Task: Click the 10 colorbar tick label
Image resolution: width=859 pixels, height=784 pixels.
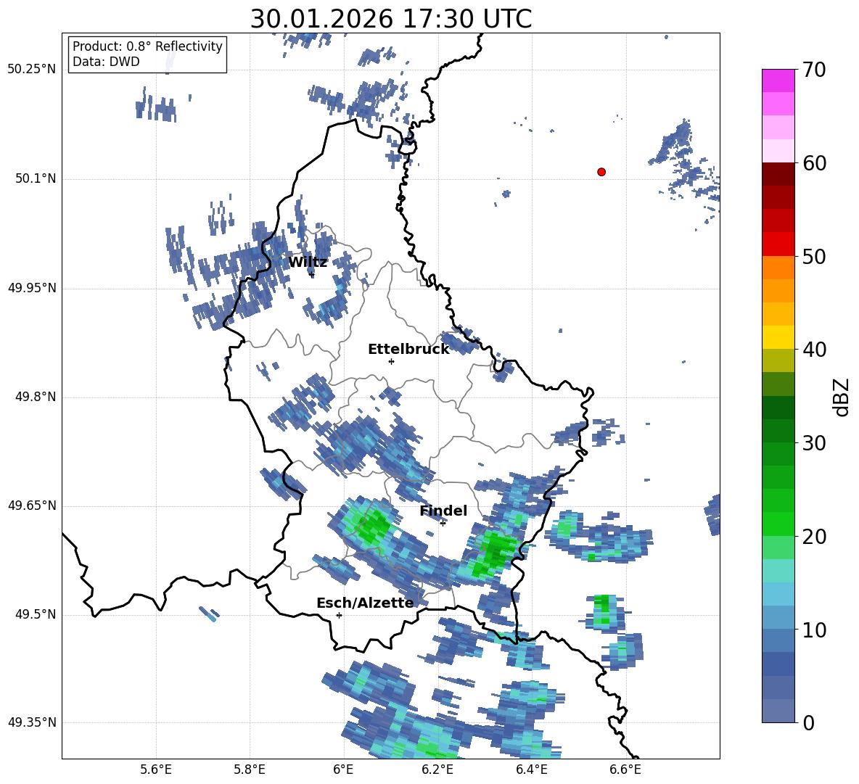Action: [814, 630]
